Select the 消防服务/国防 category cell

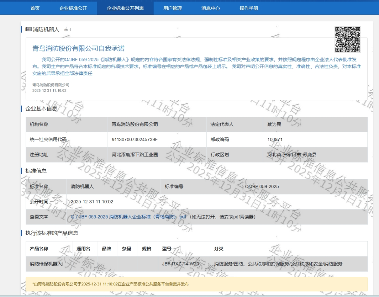click(289, 264)
